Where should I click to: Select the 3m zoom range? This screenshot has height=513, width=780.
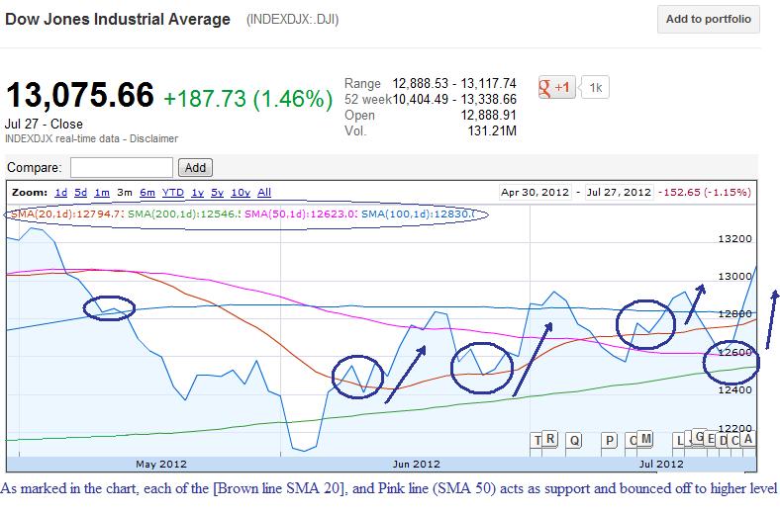(125, 193)
